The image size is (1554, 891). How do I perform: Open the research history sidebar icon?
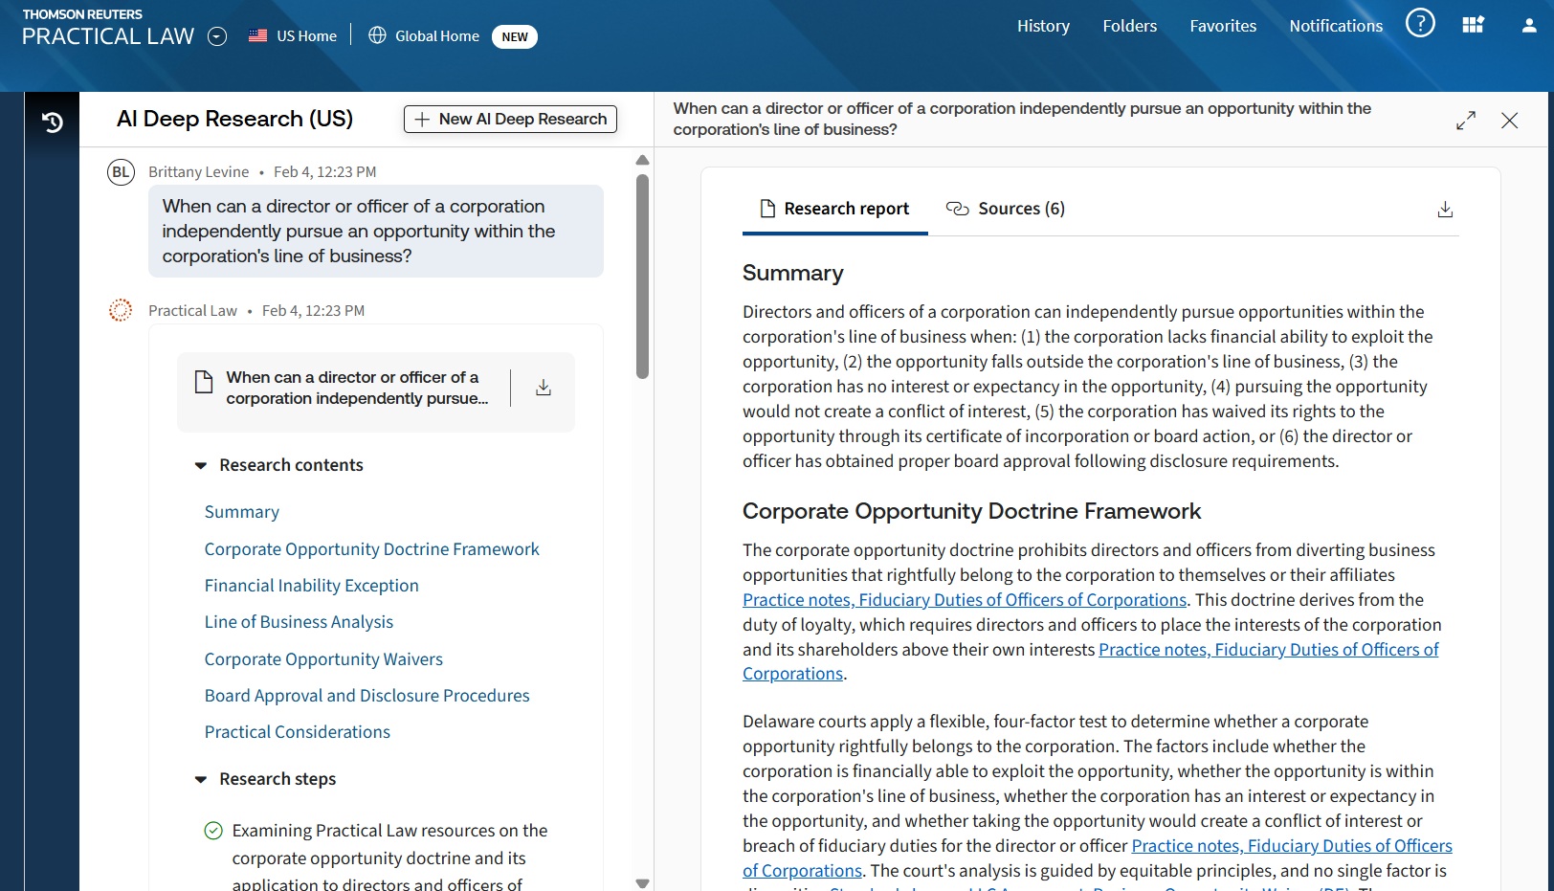pos(53,122)
